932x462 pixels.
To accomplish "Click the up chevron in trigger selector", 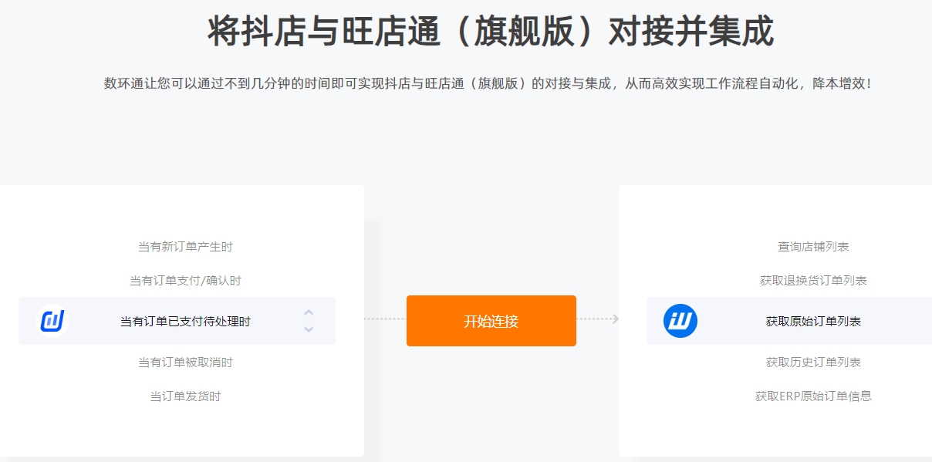I will tap(309, 313).
